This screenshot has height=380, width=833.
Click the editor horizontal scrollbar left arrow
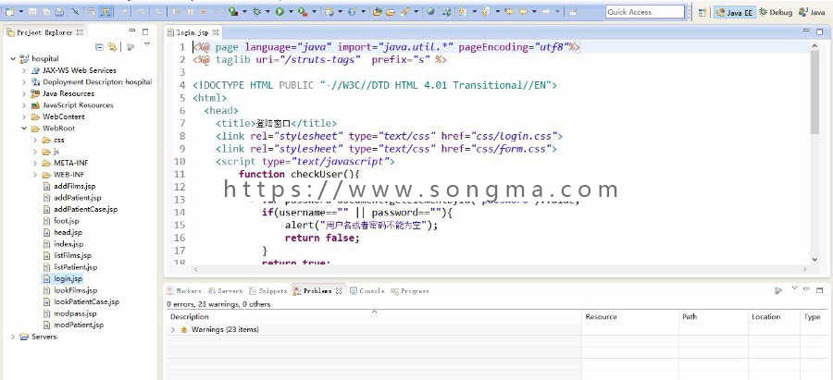click(196, 270)
